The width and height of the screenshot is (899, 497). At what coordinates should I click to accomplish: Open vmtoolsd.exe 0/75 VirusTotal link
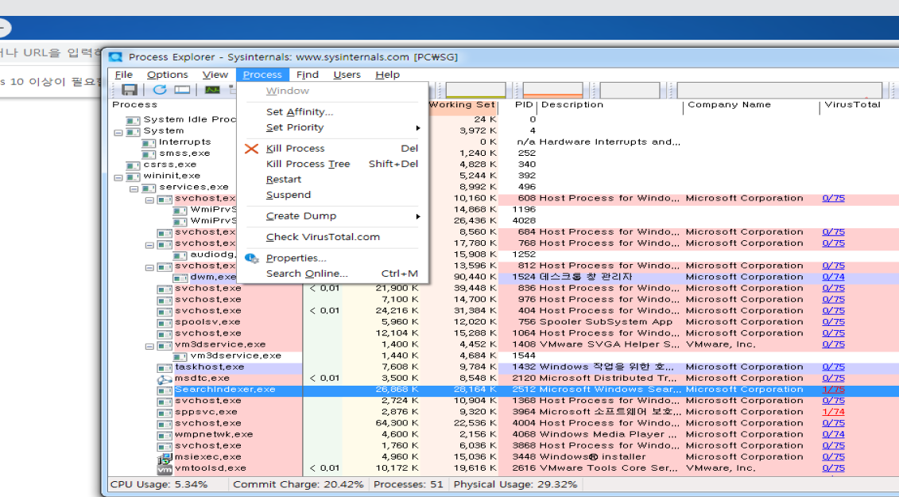[833, 468]
